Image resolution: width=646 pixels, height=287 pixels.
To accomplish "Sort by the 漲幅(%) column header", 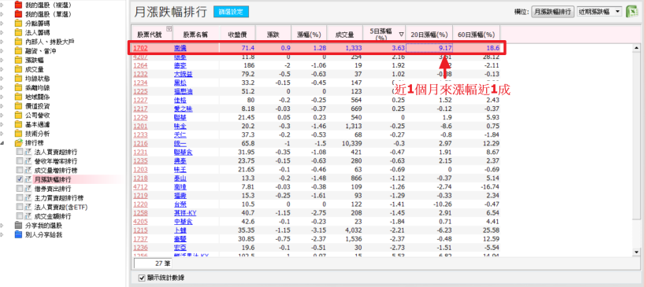I will 309,35.
